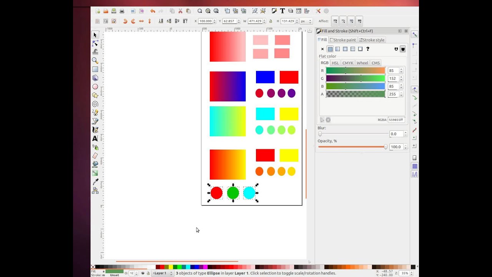Viewport: 492px width, 277px height.
Task: Set fill to Unset paint (?)
Action: pos(368,49)
